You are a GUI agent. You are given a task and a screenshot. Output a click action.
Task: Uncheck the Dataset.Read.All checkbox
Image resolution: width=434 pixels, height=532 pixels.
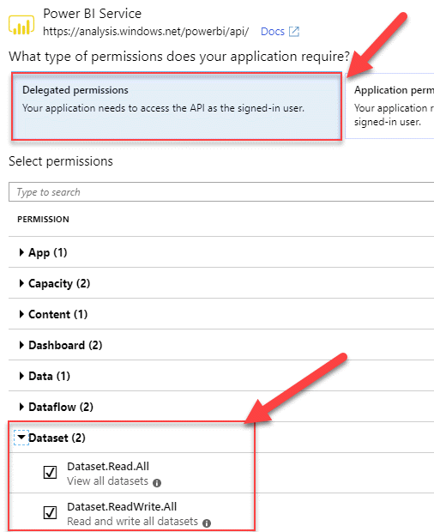point(51,472)
